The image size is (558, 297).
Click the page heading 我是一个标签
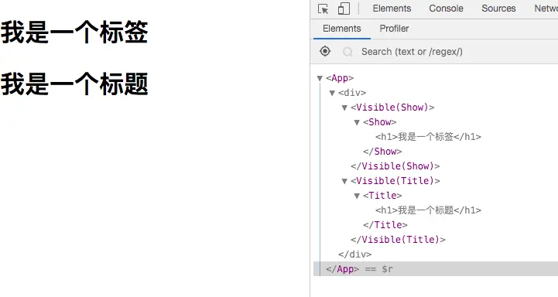(x=74, y=32)
